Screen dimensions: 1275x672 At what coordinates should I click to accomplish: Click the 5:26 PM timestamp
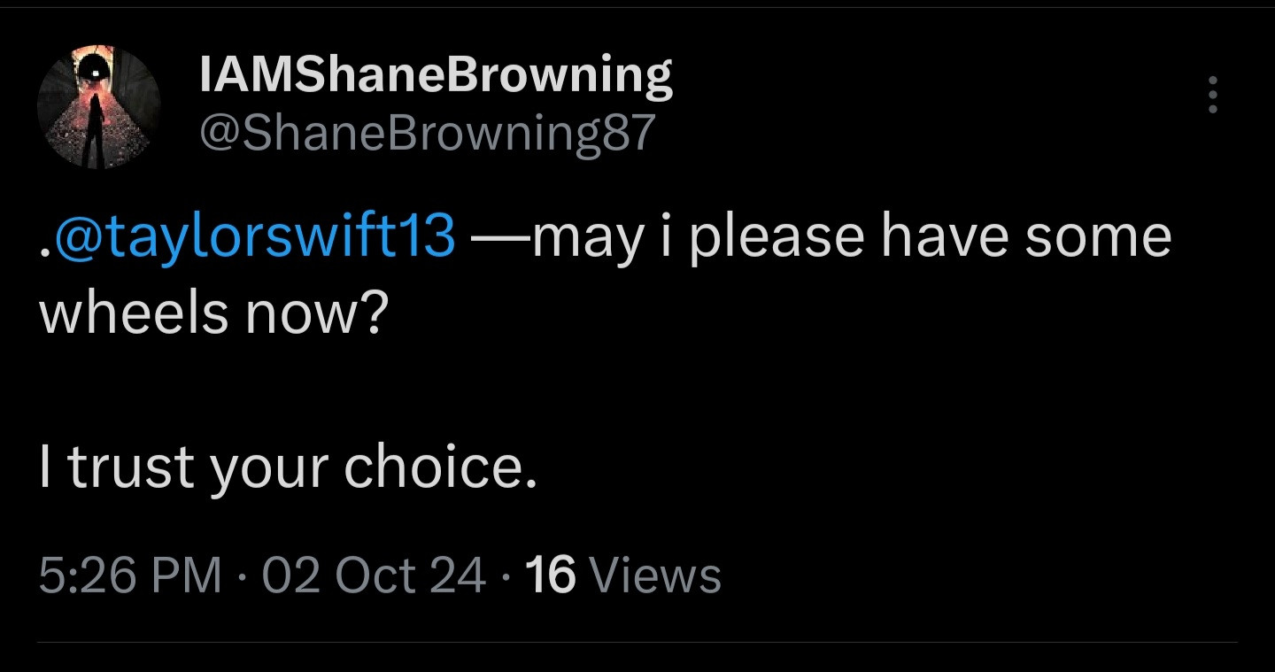tap(129, 576)
